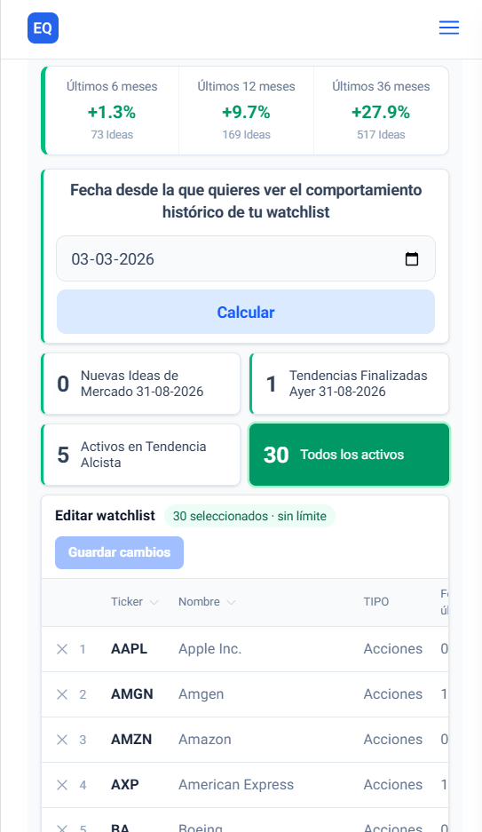Remove AAPL from the watchlist

62,649
